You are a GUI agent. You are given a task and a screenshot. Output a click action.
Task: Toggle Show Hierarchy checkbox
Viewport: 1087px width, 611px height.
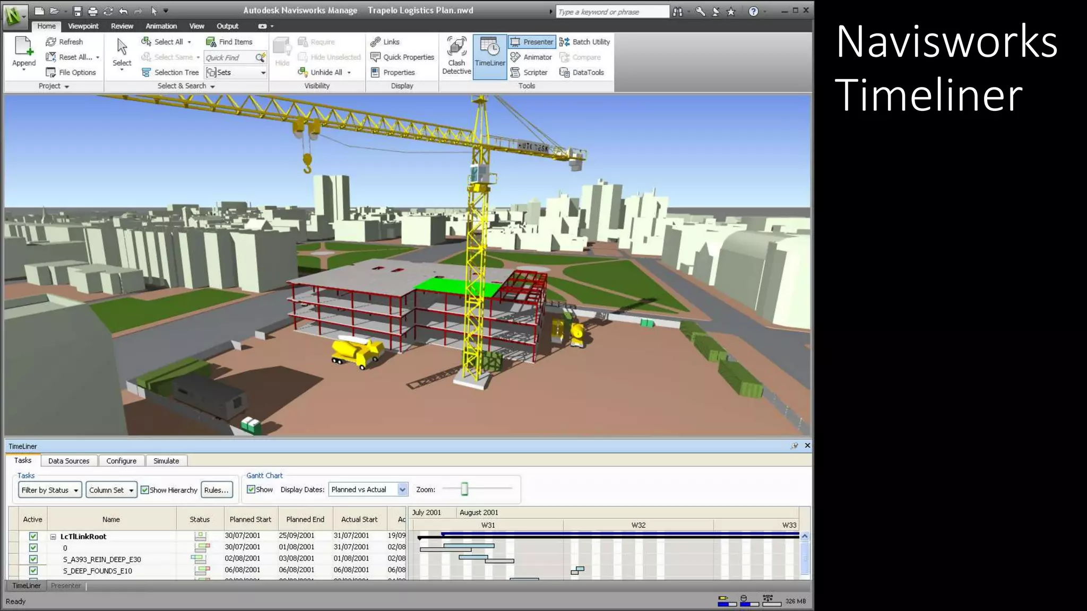tap(144, 490)
